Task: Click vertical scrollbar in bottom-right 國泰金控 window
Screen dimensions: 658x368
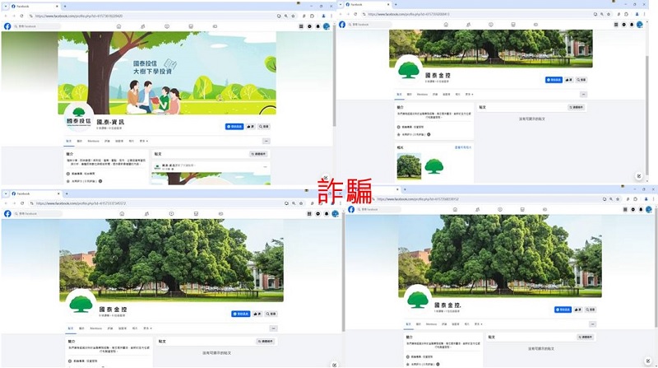Action: (x=656, y=269)
